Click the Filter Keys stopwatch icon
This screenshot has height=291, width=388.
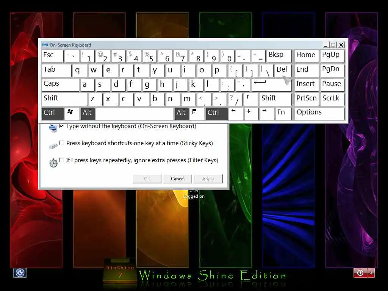coord(53,163)
